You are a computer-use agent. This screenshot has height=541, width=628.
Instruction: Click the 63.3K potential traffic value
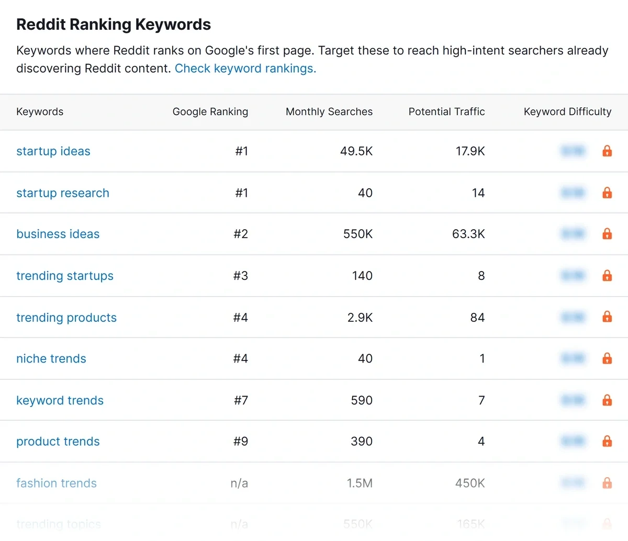(x=468, y=234)
